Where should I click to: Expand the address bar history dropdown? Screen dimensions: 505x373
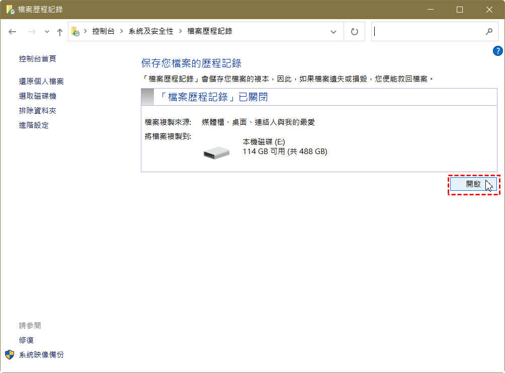pos(333,32)
